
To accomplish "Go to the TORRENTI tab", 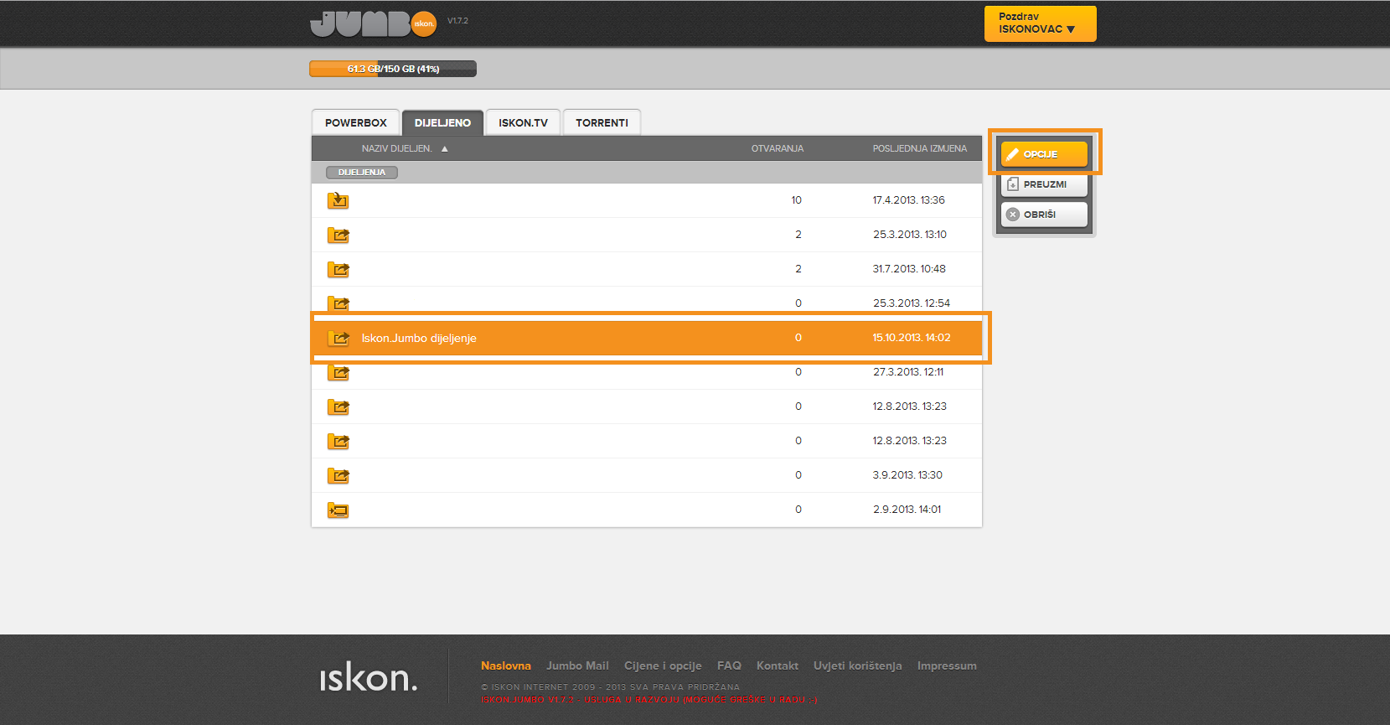I will click(602, 122).
